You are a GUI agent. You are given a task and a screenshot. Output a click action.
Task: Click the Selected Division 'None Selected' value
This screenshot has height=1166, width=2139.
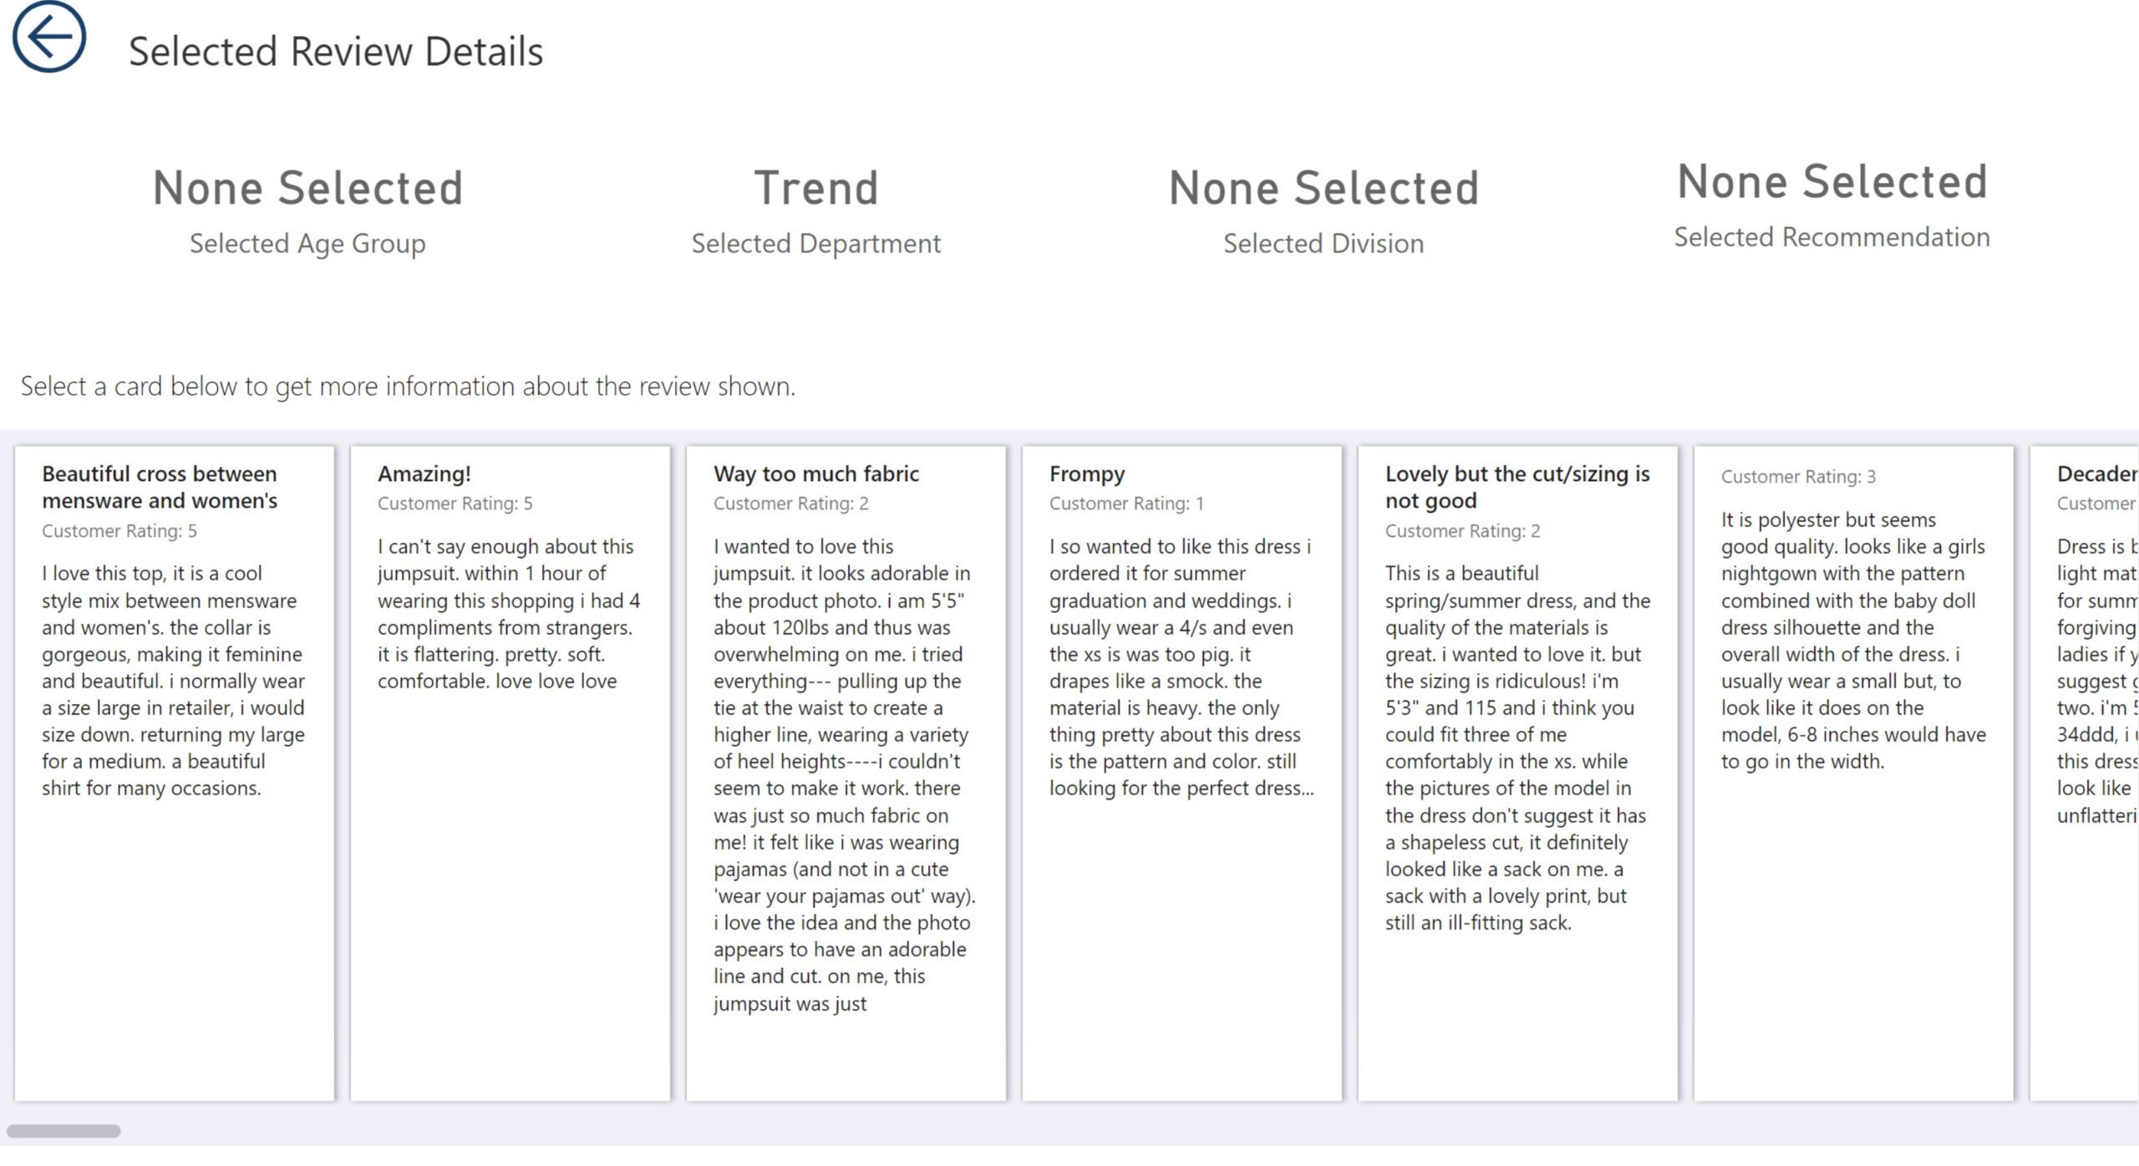tap(1324, 187)
